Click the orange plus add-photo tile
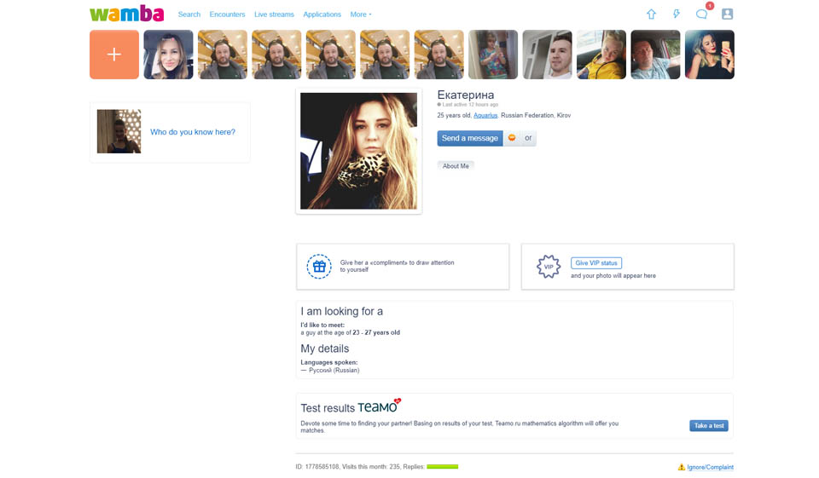Screen dimensions: 819x478 click(114, 55)
